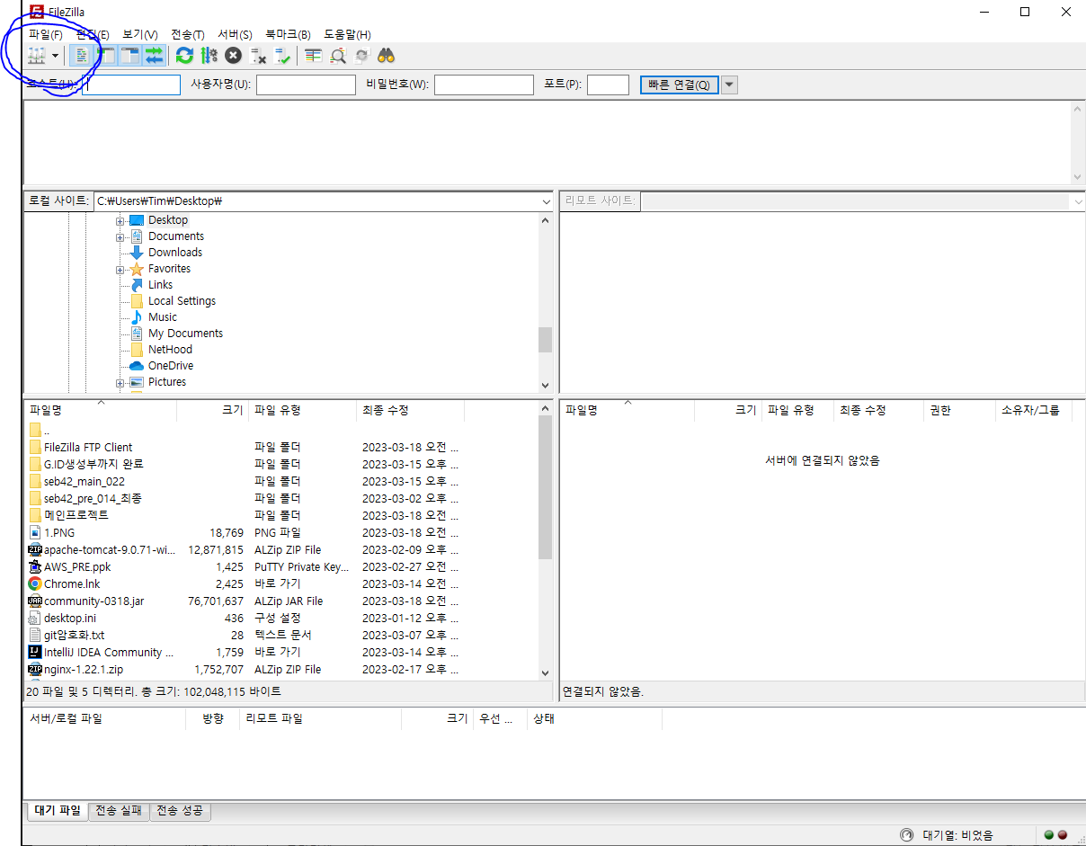1086x846 pixels.
Task: Select the parent directory ".." row
Action: (x=280, y=431)
